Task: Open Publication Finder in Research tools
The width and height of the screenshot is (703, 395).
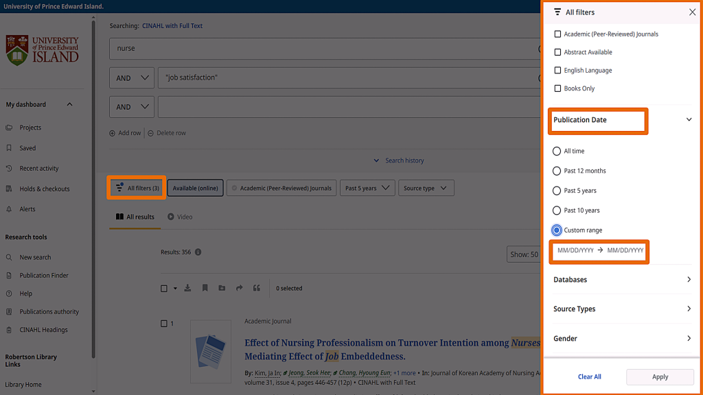Action: (43, 276)
